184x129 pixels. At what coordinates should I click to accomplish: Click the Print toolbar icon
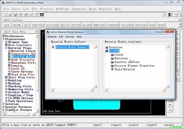(x=25, y=15)
